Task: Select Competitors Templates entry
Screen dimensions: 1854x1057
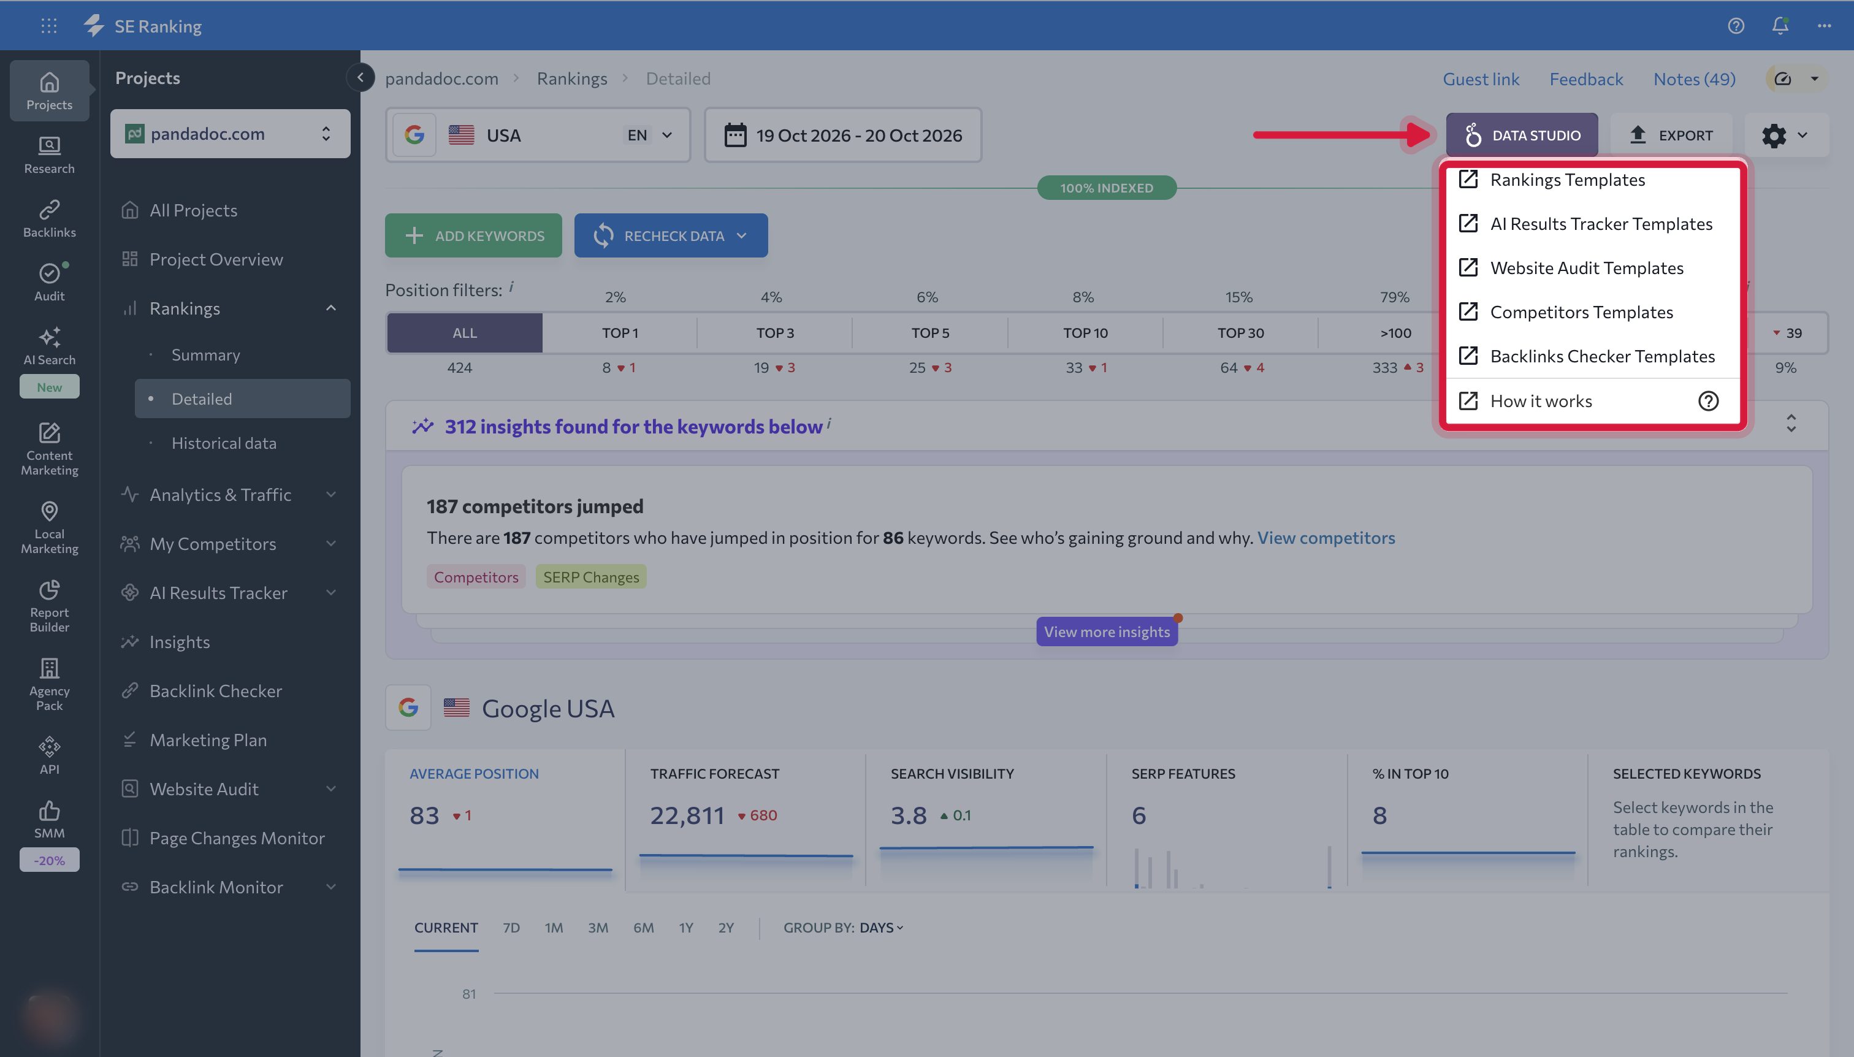Action: (1593, 312)
